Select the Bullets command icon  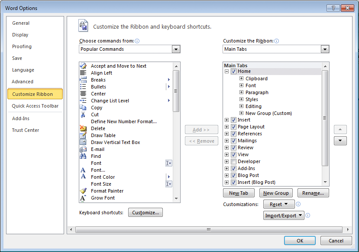click(83, 86)
